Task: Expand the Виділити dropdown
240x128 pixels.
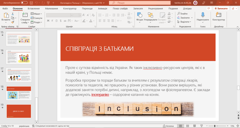Action: tap(184, 22)
